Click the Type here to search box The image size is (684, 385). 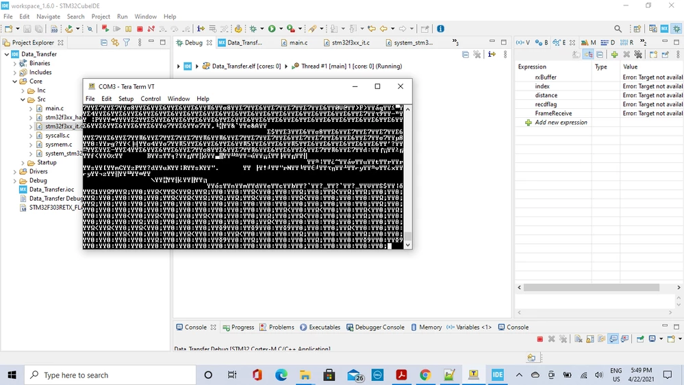110,375
